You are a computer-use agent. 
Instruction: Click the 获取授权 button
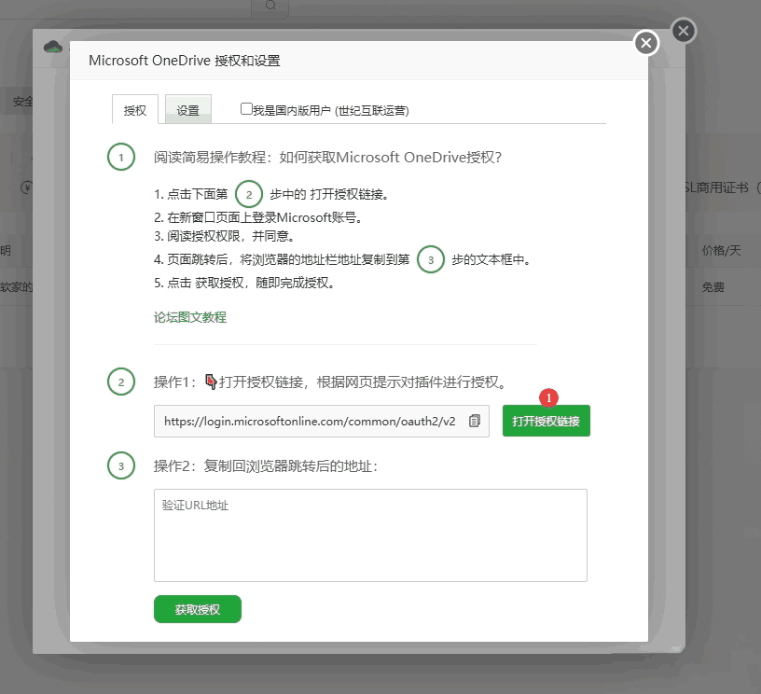pos(198,609)
